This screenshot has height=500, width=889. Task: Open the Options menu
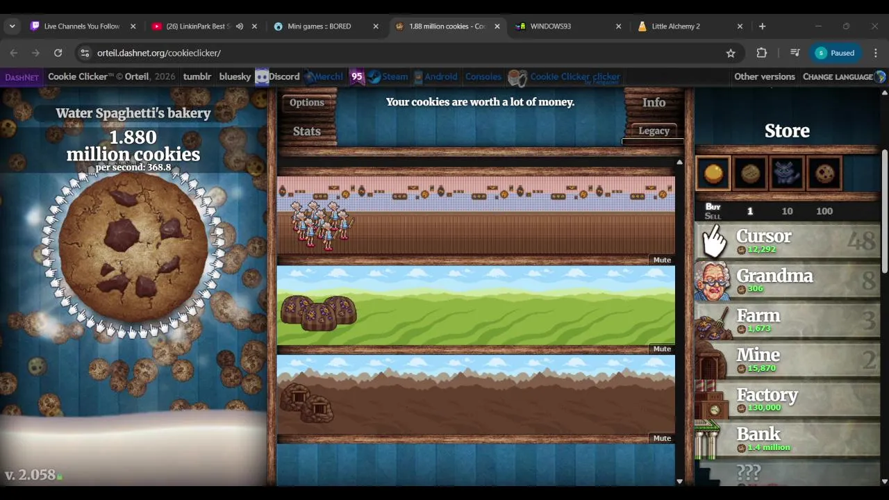(x=307, y=102)
